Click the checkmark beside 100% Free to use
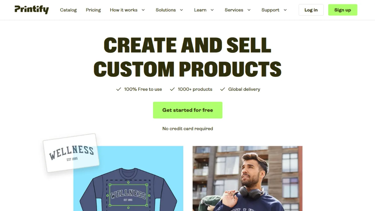This screenshot has height=211, width=375. 118,89
